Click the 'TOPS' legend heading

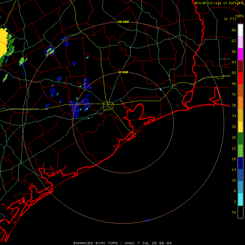(239, 16)
